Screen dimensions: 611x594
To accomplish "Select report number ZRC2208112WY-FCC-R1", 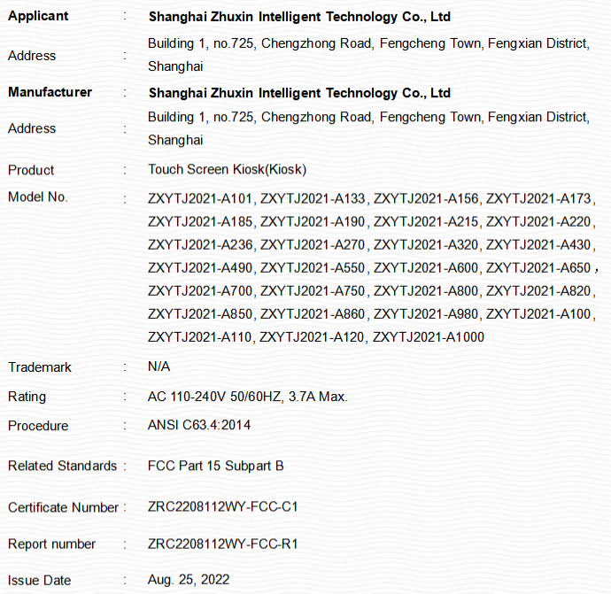I will [x=223, y=544].
